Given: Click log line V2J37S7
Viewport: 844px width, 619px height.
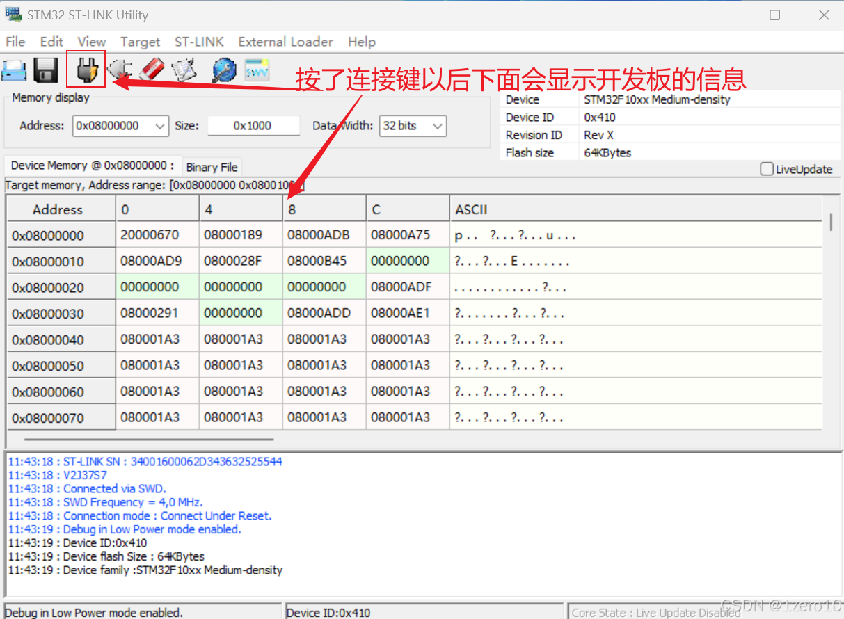Looking at the screenshot, I should point(58,475).
